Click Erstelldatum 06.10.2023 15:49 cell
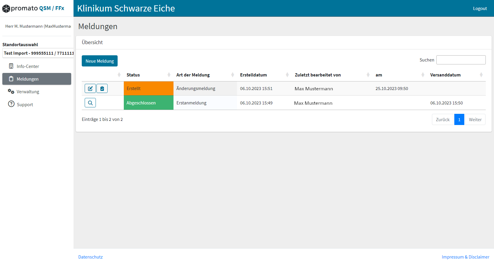This screenshot has height=265, width=494. (256, 103)
